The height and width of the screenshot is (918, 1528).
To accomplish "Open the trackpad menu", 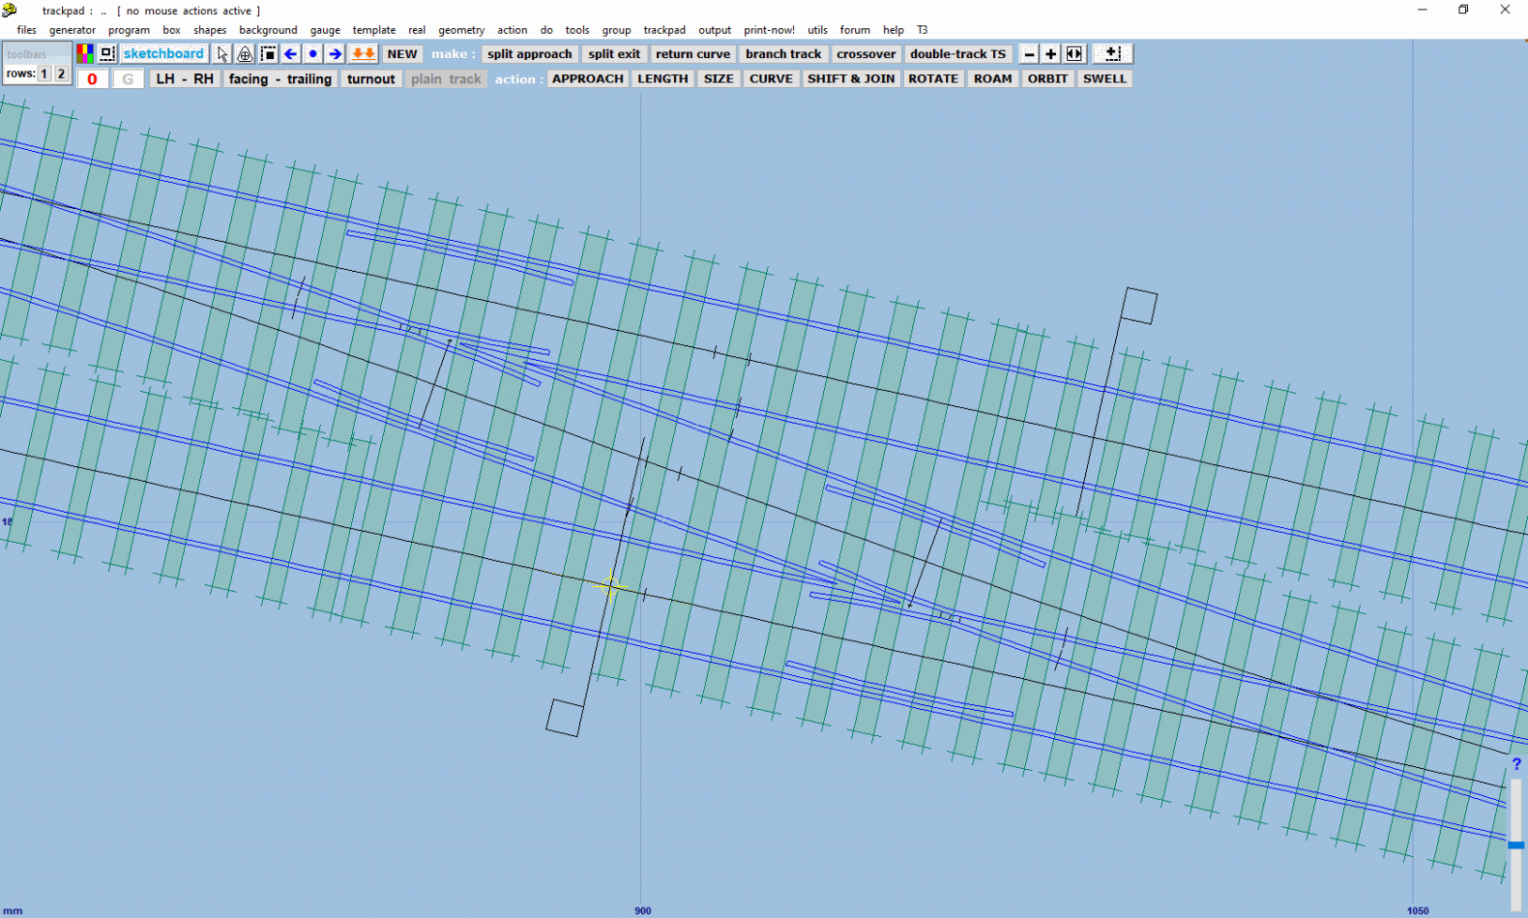I will tap(664, 30).
